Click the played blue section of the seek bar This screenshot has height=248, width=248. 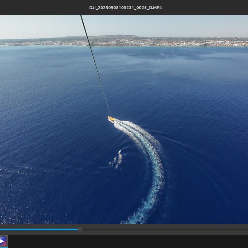click(39, 229)
